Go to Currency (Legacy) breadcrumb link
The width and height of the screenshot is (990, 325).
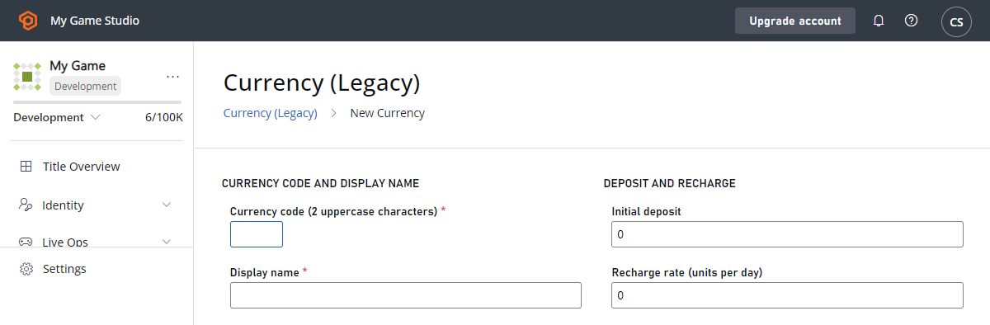[271, 113]
